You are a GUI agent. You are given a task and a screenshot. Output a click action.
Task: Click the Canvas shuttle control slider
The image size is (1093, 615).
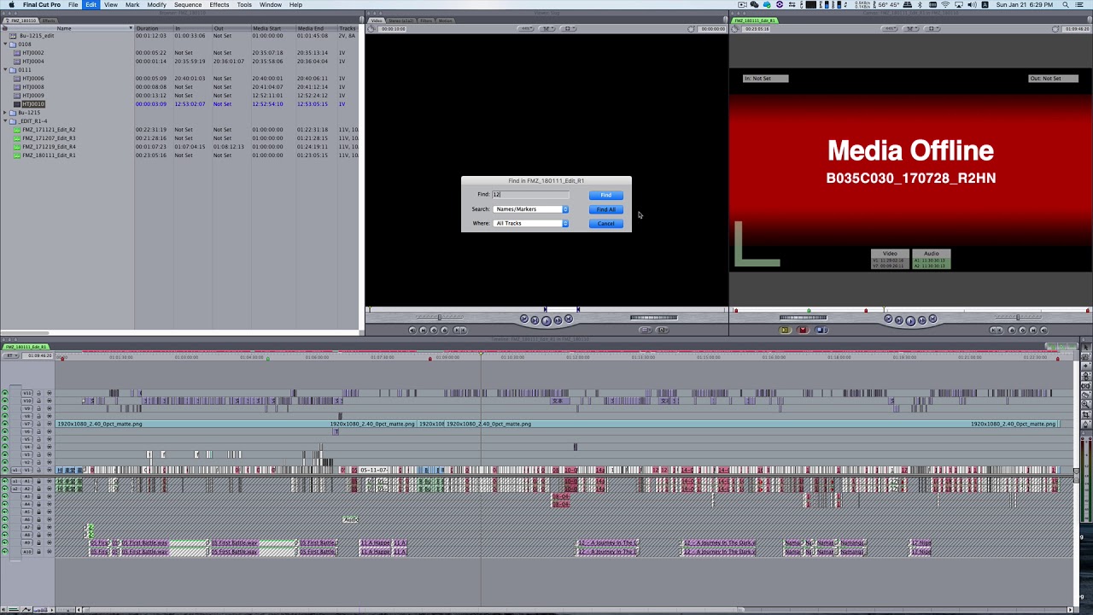[1018, 317]
